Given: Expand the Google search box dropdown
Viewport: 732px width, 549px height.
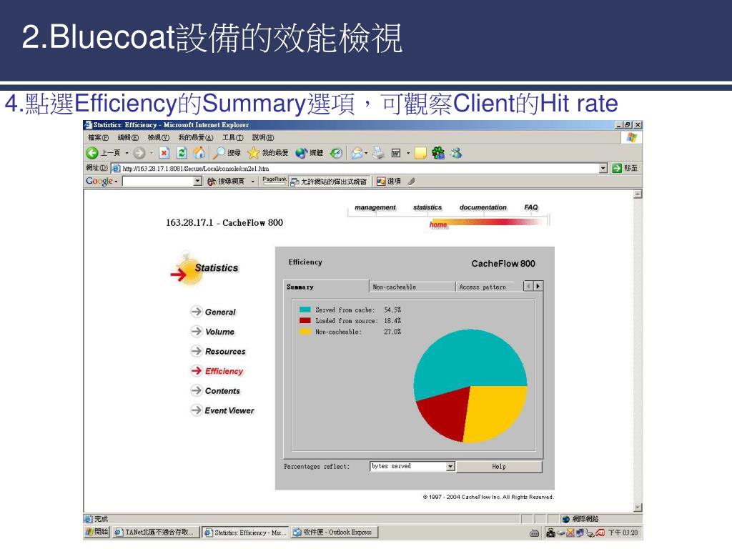Looking at the screenshot, I should (x=198, y=181).
